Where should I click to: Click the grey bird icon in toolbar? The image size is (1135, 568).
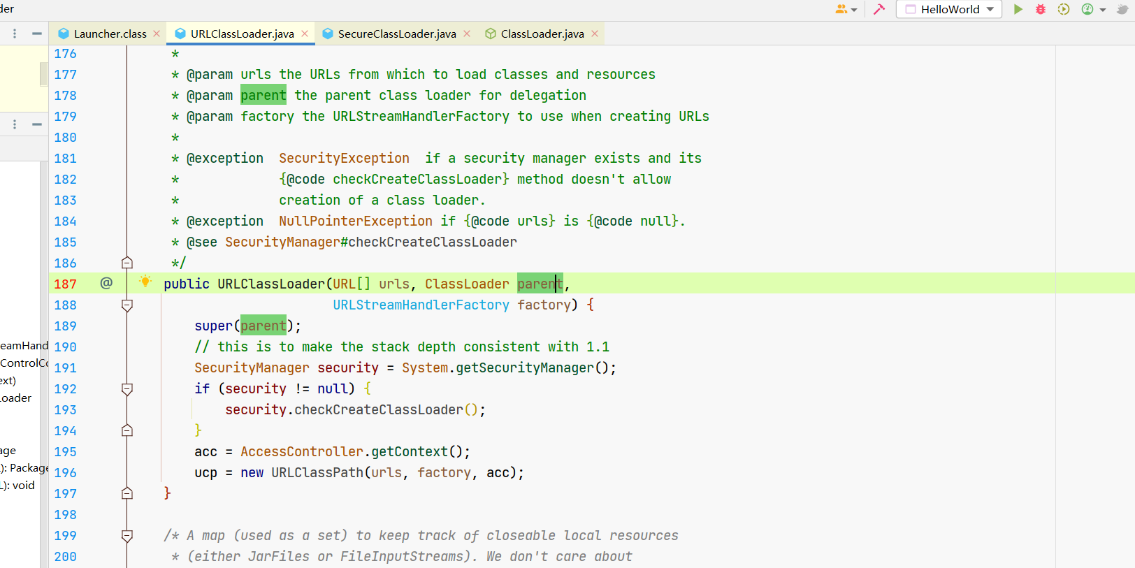tap(1122, 9)
